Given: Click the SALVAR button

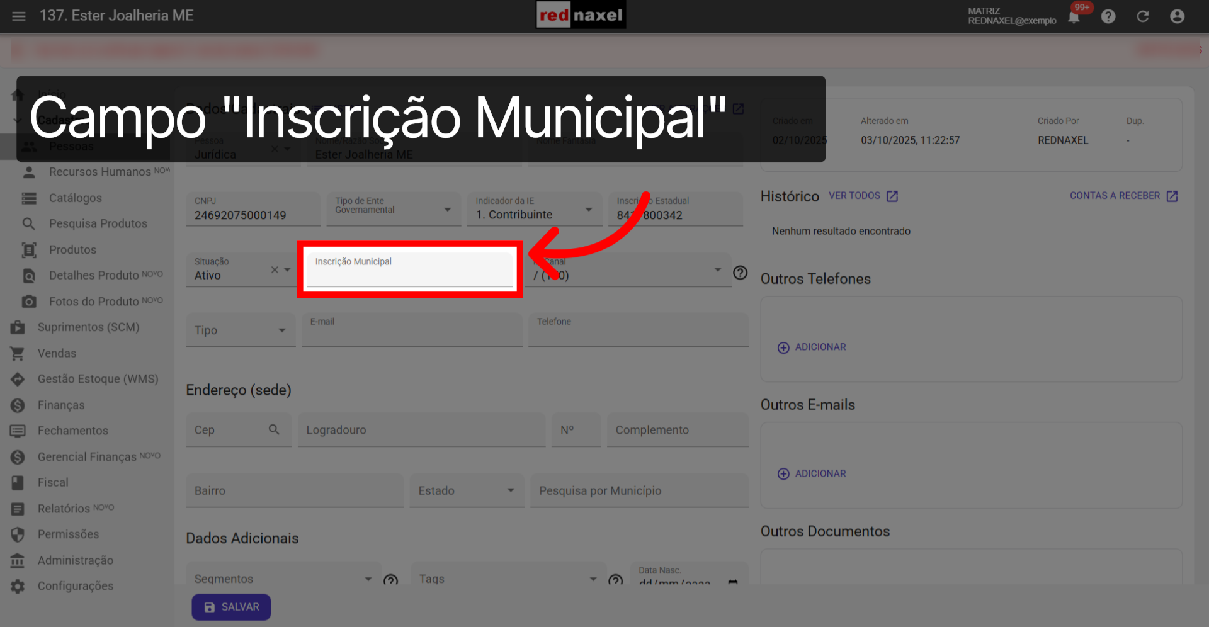Looking at the screenshot, I should tap(231, 607).
